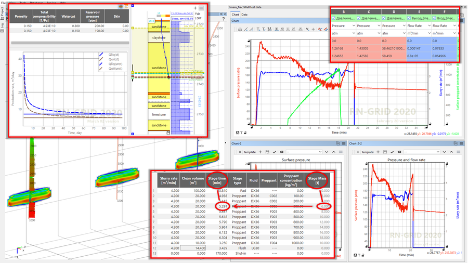Image resolution: width=468 pixels, height=263 pixels.
Task: Open Pressure type dropdown in column B
Action: 354,25
